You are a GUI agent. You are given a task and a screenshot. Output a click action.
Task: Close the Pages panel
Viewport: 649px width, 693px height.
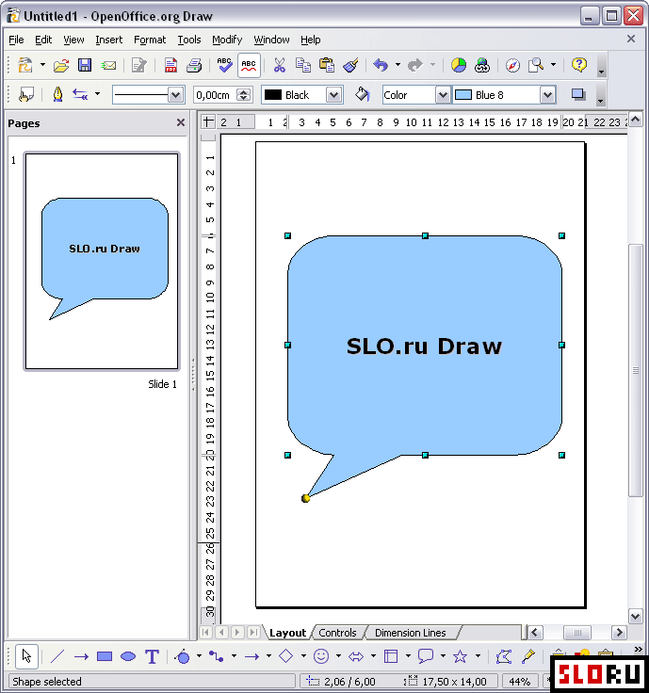(181, 122)
